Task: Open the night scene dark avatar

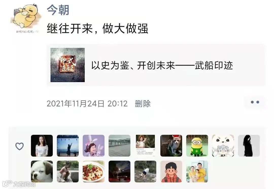Action: (x=119, y=171)
